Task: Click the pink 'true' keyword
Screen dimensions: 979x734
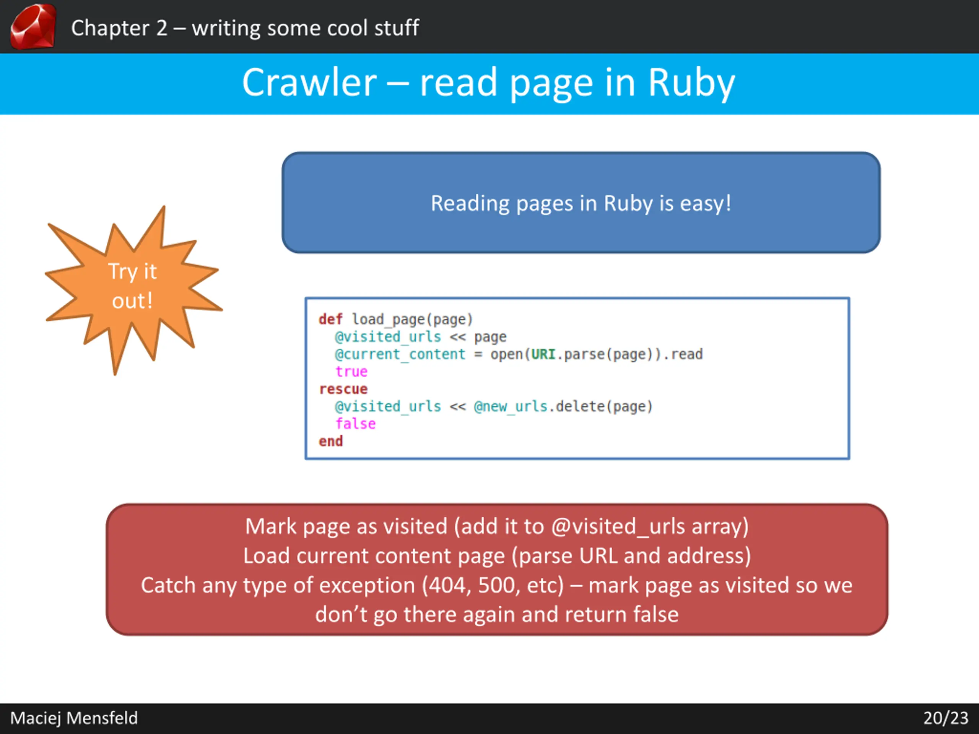Action: click(351, 371)
